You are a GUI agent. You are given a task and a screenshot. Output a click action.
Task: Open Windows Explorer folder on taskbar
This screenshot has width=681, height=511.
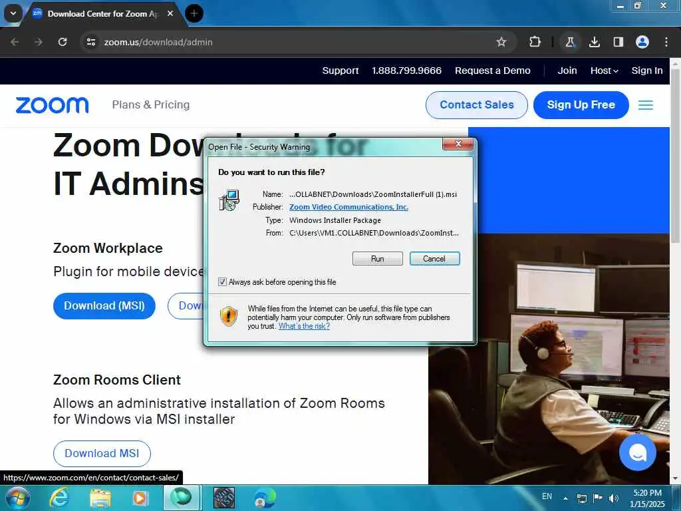[100, 498]
